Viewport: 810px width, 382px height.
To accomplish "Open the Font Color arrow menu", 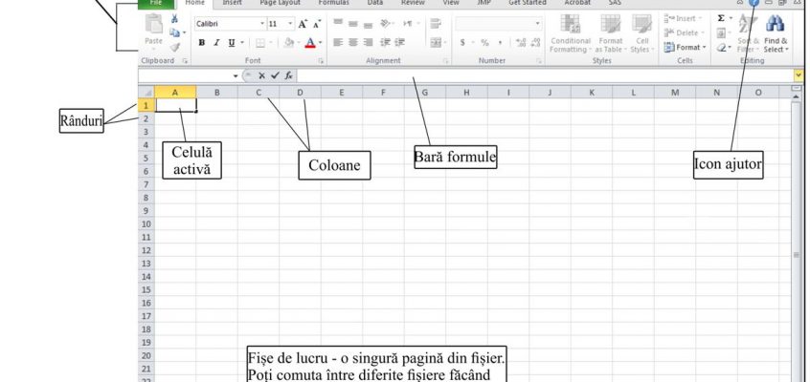I will click(x=321, y=43).
